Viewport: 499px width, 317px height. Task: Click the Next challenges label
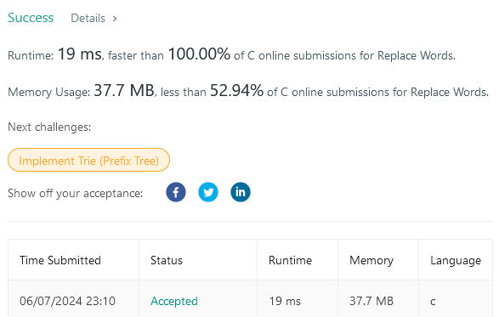[49, 127]
